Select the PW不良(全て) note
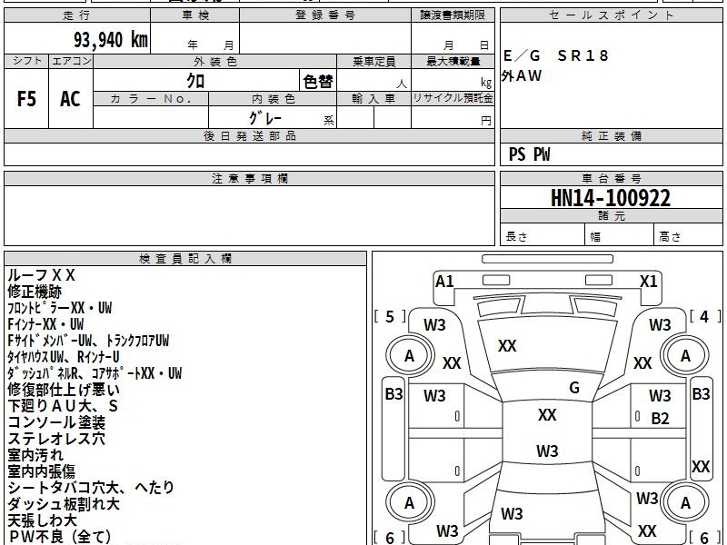 pos(60,537)
